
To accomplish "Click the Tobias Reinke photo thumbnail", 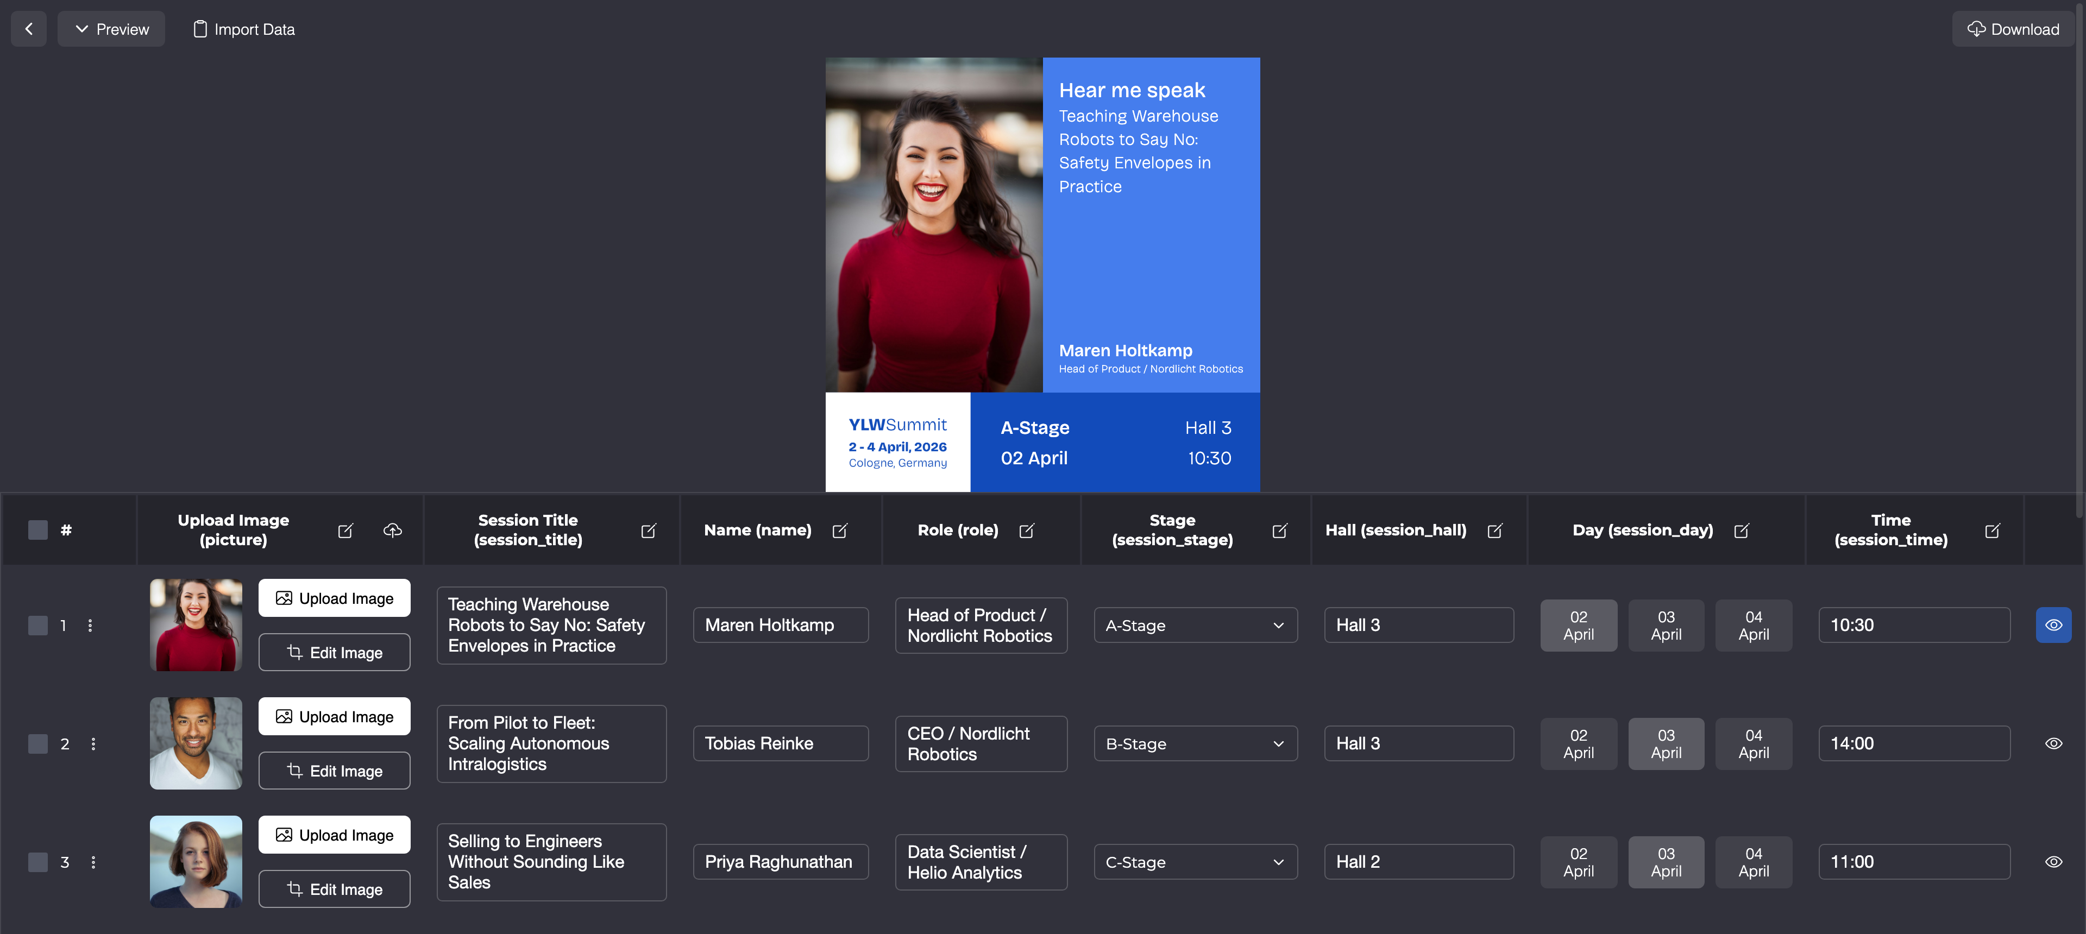I will pos(196,743).
